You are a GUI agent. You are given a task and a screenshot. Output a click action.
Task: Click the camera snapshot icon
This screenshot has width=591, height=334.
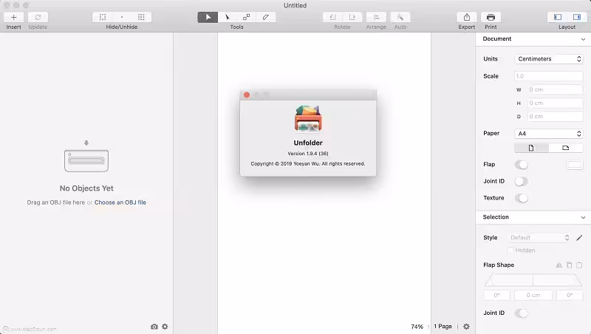(154, 327)
